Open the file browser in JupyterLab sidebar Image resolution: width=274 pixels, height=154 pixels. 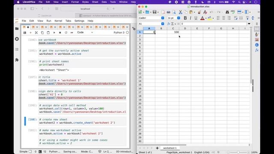[17, 29]
